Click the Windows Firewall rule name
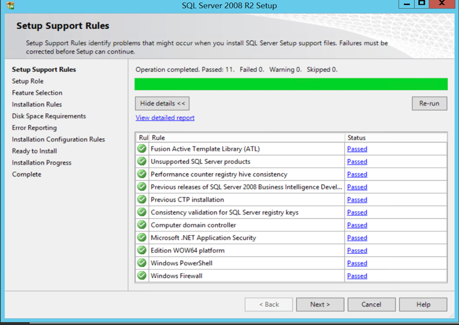459x325 pixels. click(177, 276)
